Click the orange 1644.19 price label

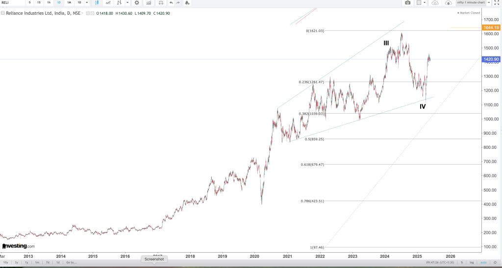[x=491, y=27]
